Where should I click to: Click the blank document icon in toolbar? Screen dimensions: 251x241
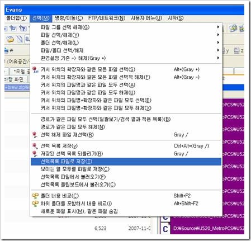pyautogui.click(x=20, y=39)
